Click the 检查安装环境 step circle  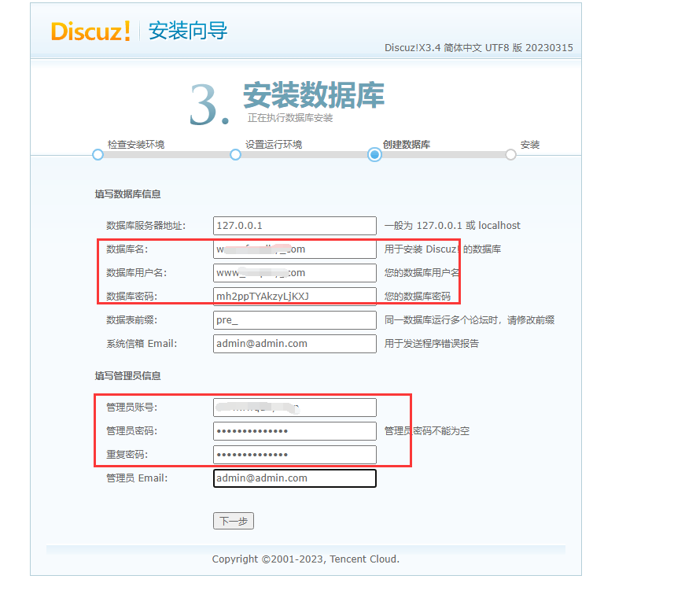coord(98,155)
